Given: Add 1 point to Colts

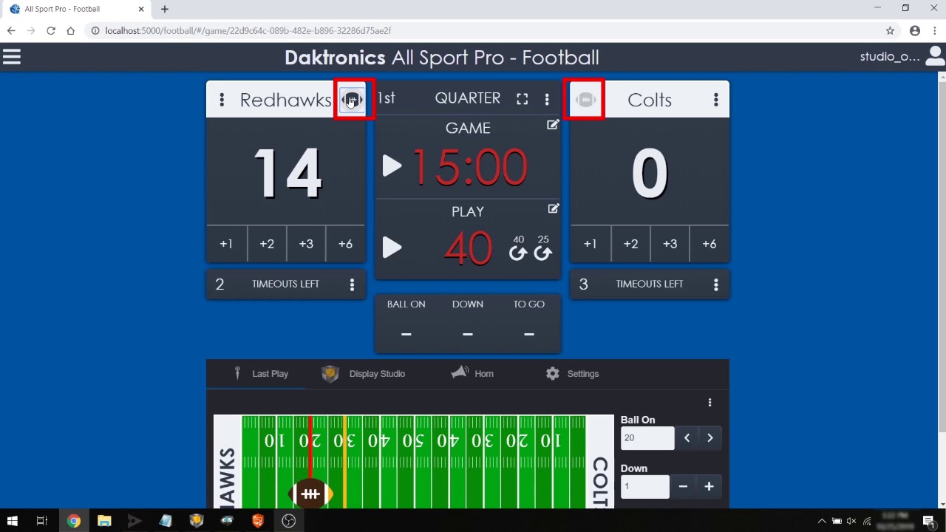Looking at the screenshot, I should 590,244.
